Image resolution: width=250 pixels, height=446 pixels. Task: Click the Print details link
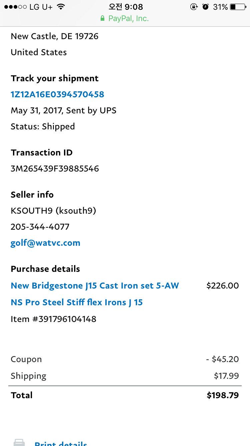click(61, 443)
